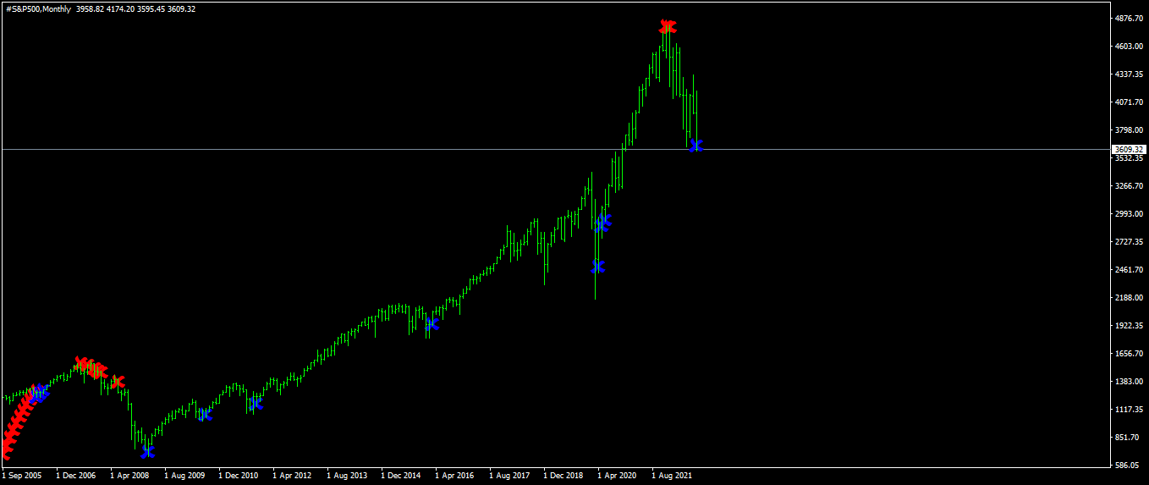Click the blue marker near December 2010
This screenshot has height=485, width=1149.
256,403
